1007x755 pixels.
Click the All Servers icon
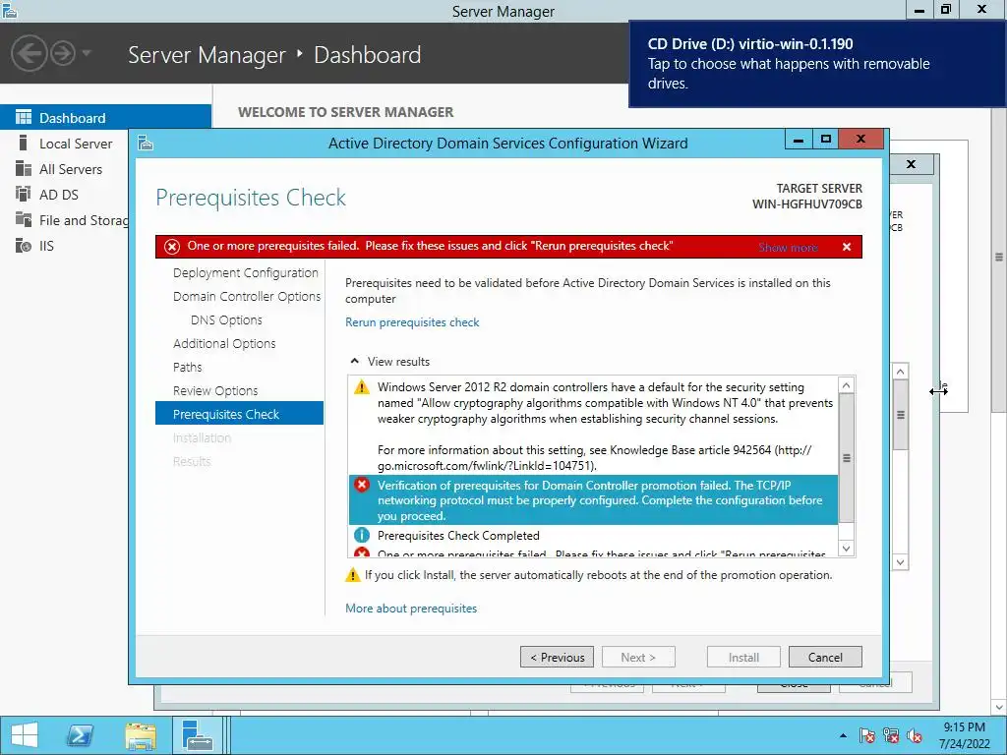click(24, 168)
